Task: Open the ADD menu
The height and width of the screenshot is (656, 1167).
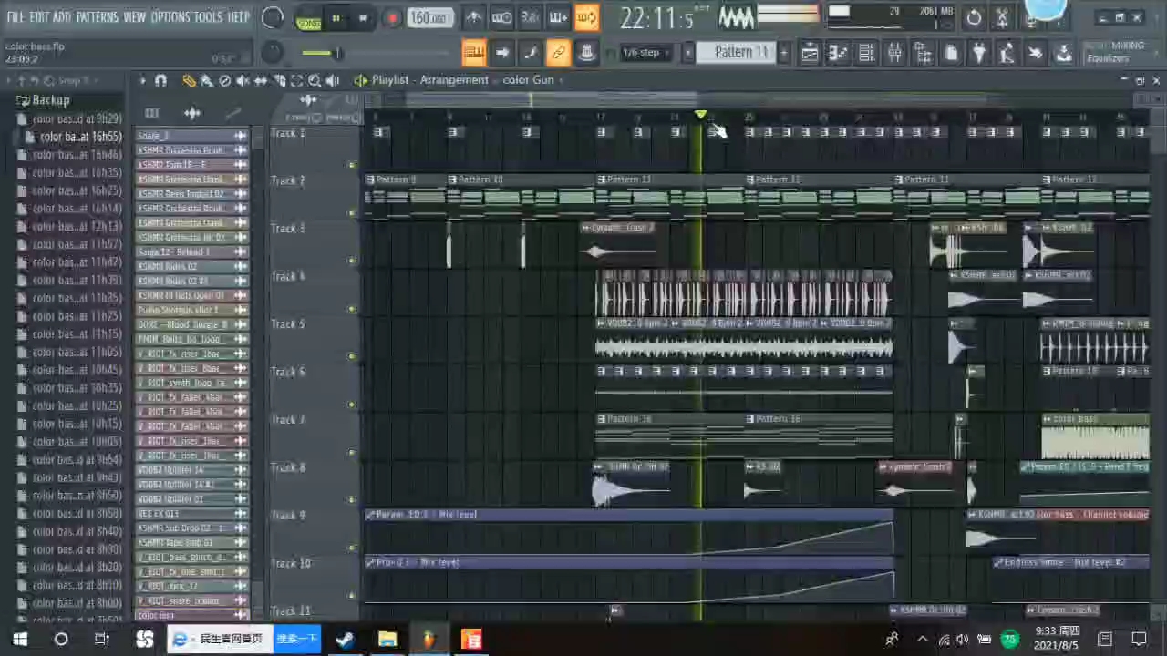Action: point(61,17)
